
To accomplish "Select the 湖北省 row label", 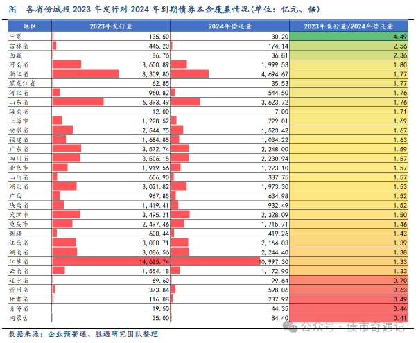I will click(x=19, y=186).
